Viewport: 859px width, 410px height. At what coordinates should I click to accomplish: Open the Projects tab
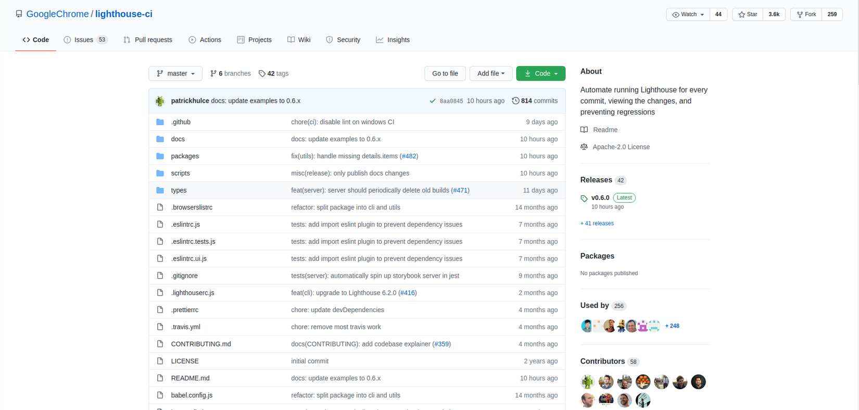coord(254,40)
